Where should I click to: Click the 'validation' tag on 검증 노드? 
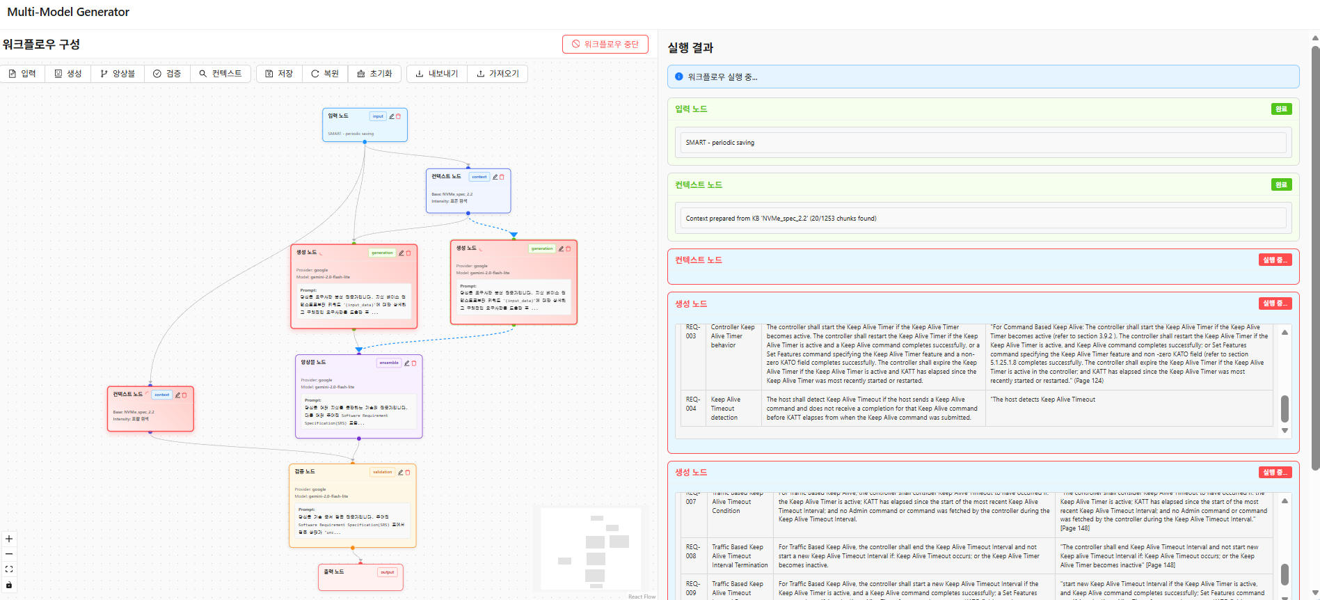pyautogui.click(x=383, y=472)
